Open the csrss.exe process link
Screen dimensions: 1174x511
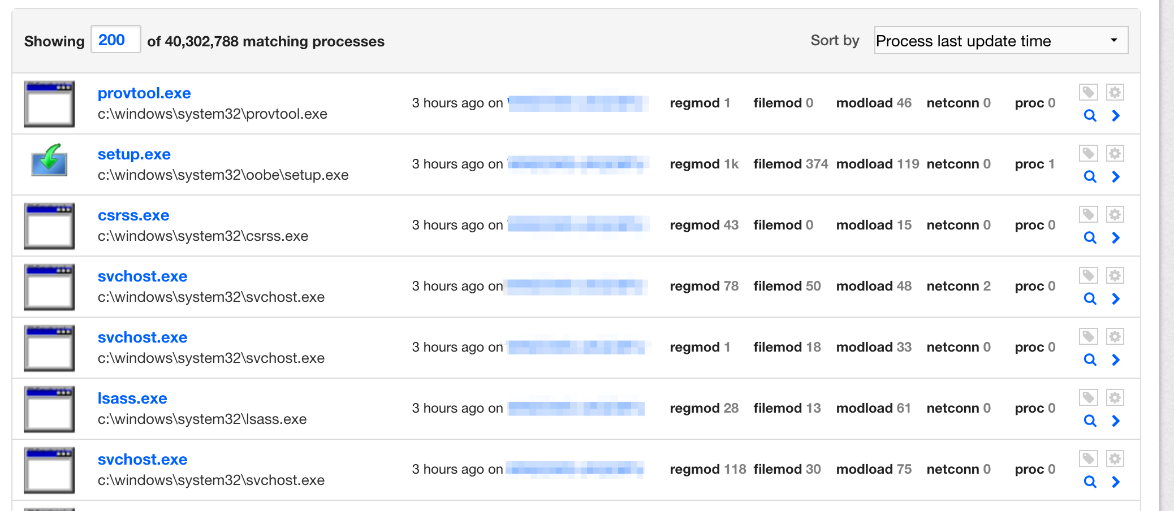[133, 215]
